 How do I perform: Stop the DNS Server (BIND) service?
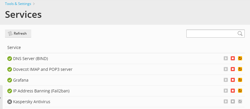pyautogui.click(x=233, y=58)
